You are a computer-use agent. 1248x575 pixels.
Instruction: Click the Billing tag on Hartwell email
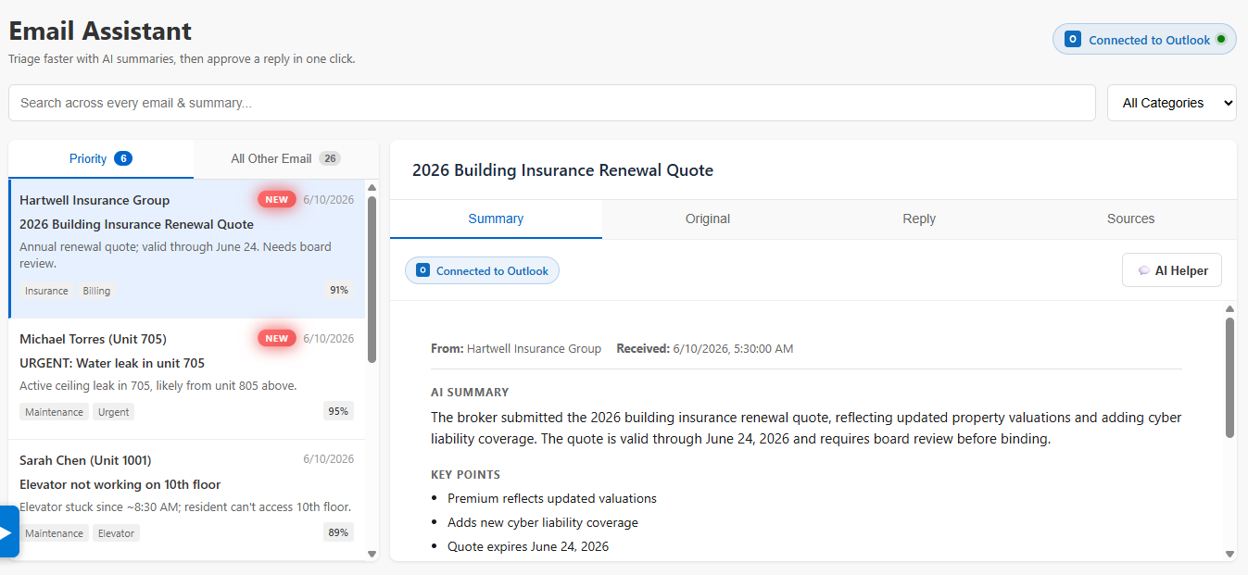[x=96, y=291]
